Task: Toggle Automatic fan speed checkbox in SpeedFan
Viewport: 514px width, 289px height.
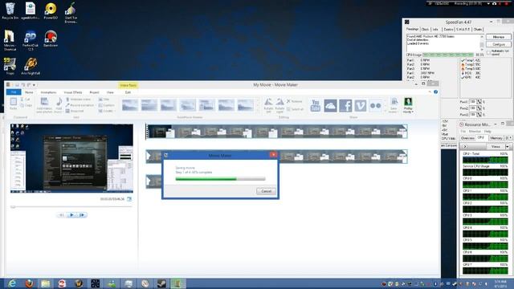Action: click(x=488, y=52)
